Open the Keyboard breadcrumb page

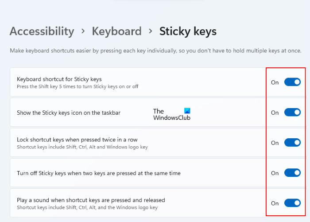(116, 31)
